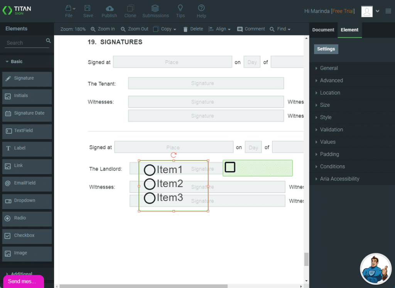
Task: Select the Item1 radio button
Action: (x=150, y=170)
